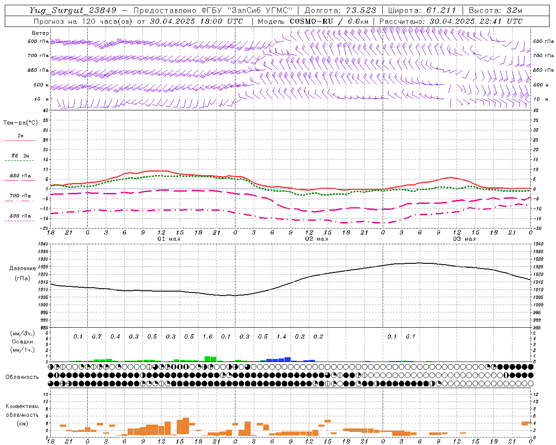Click the (мм/1ч.) unit label

point(23,350)
